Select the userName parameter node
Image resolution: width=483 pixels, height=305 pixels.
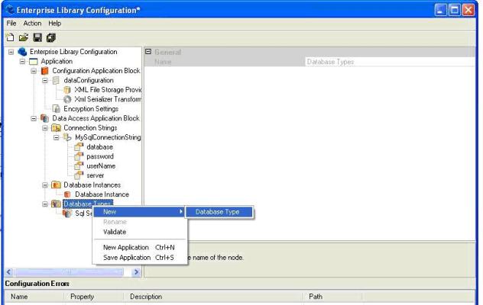click(x=101, y=166)
